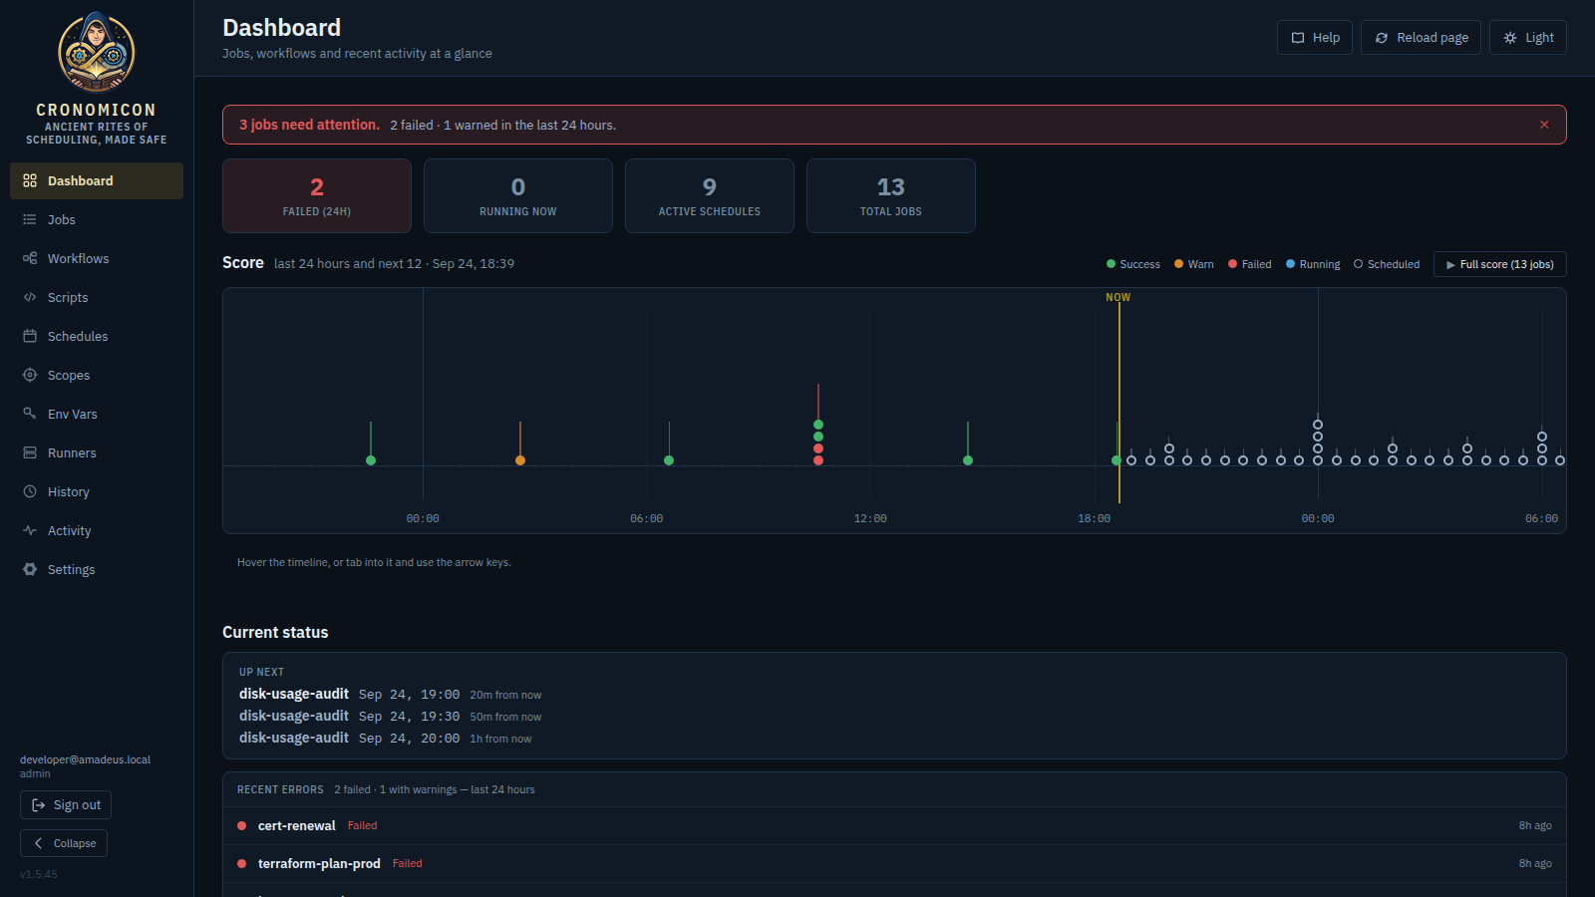Click the red dot beside cert-renewal

click(241, 826)
